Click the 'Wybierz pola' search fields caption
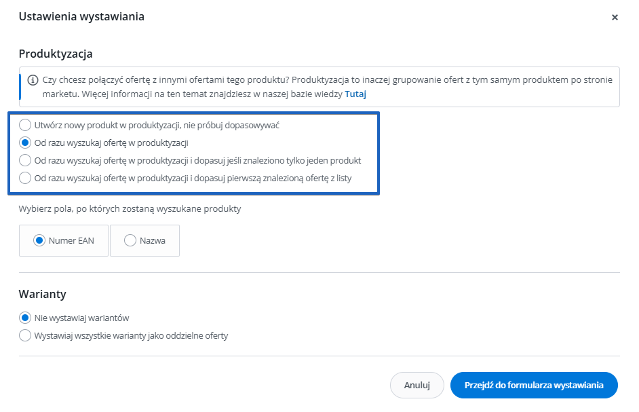639x412 pixels. point(130,208)
